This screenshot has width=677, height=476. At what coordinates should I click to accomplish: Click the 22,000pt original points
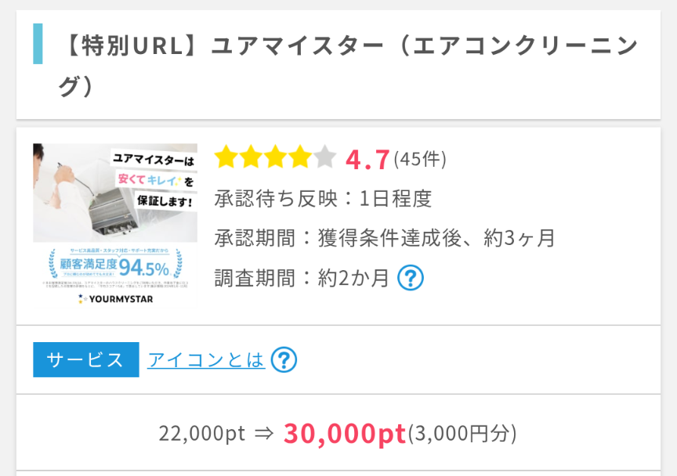coord(202,433)
